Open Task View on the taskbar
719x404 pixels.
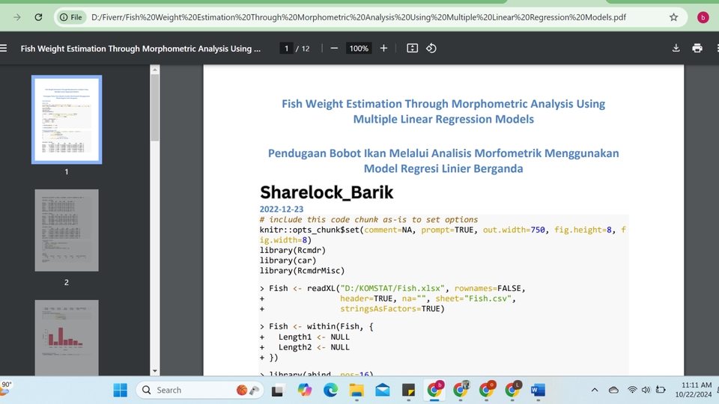pyautogui.click(x=277, y=391)
